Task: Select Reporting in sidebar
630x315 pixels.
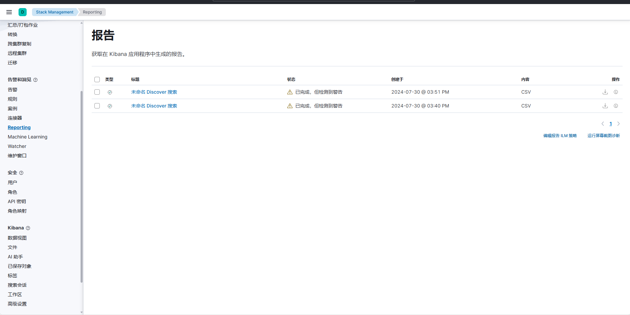Action: [x=19, y=127]
